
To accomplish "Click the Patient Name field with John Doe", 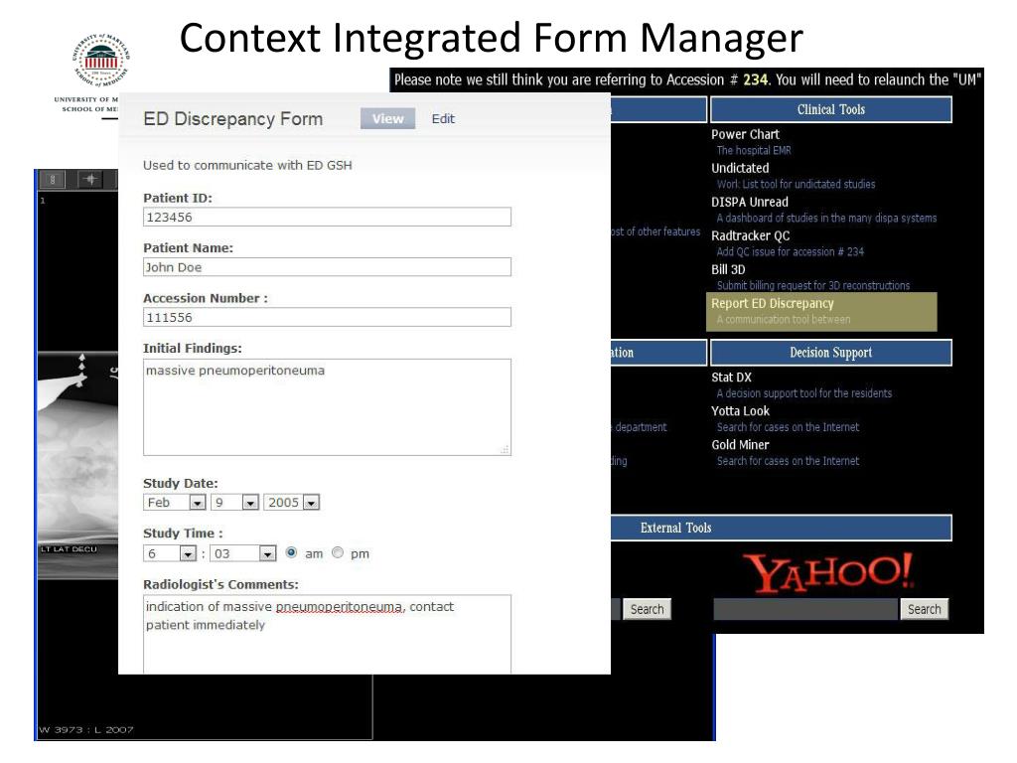I will tap(327, 266).
